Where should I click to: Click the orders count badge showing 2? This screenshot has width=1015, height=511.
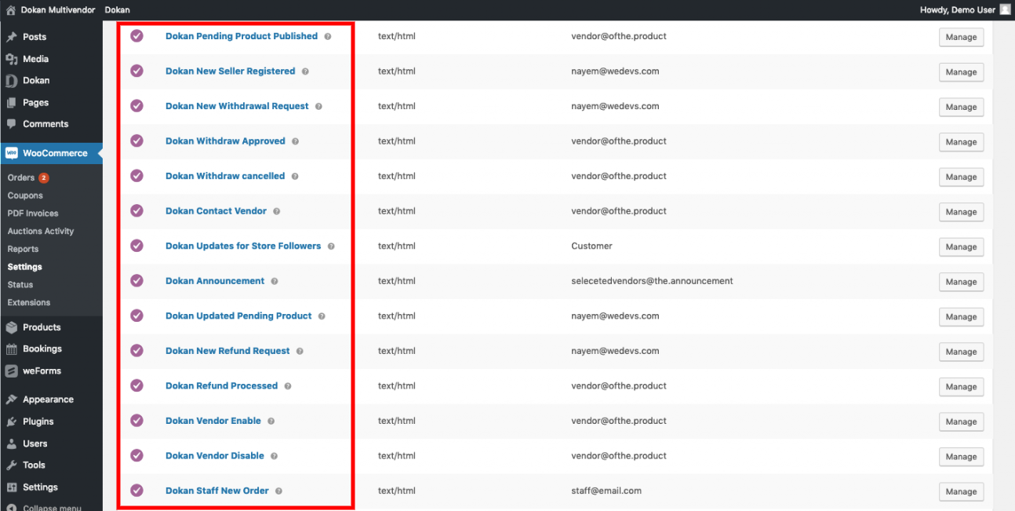click(44, 177)
